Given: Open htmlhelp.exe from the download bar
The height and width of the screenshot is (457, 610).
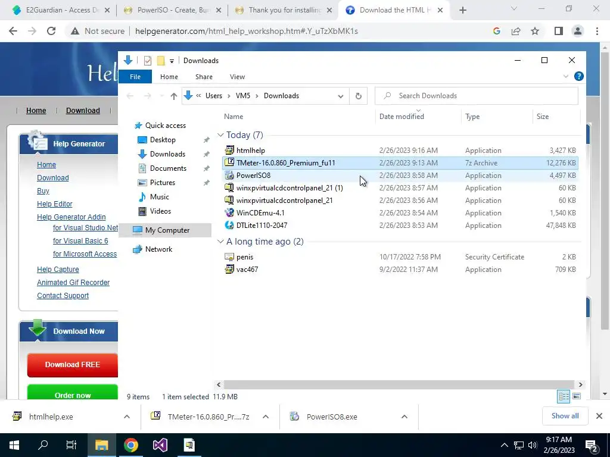Looking at the screenshot, I should pyautogui.click(x=51, y=417).
